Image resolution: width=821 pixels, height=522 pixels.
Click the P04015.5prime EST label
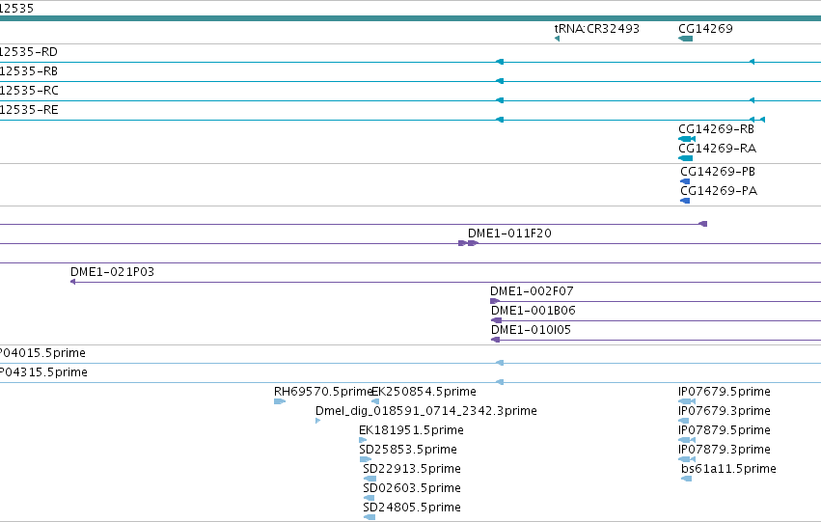(x=42, y=353)
